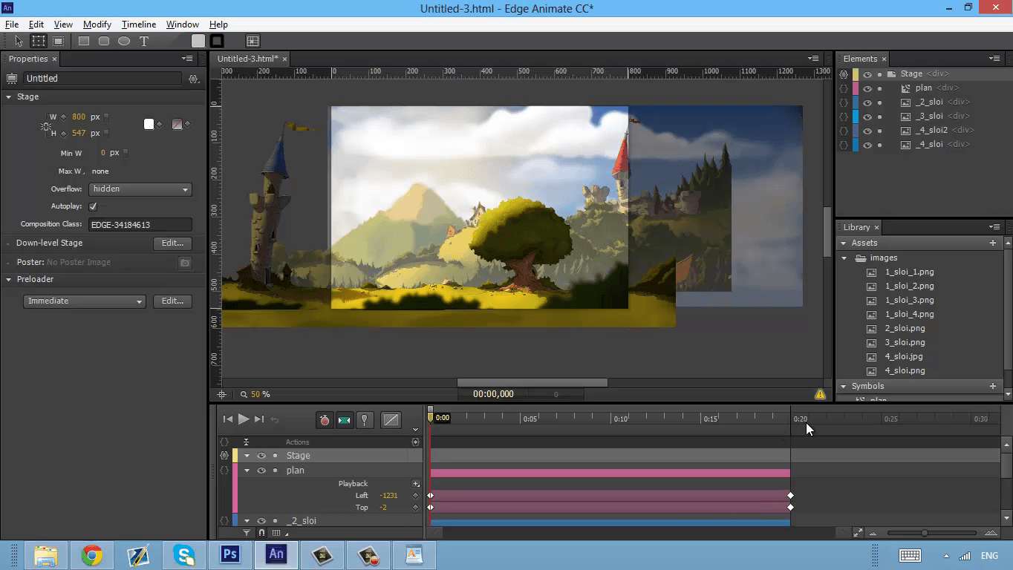The image size is (1013, 570).
Task: Select the Rounded Rectangle tool
Action: [x=104, y=42]
